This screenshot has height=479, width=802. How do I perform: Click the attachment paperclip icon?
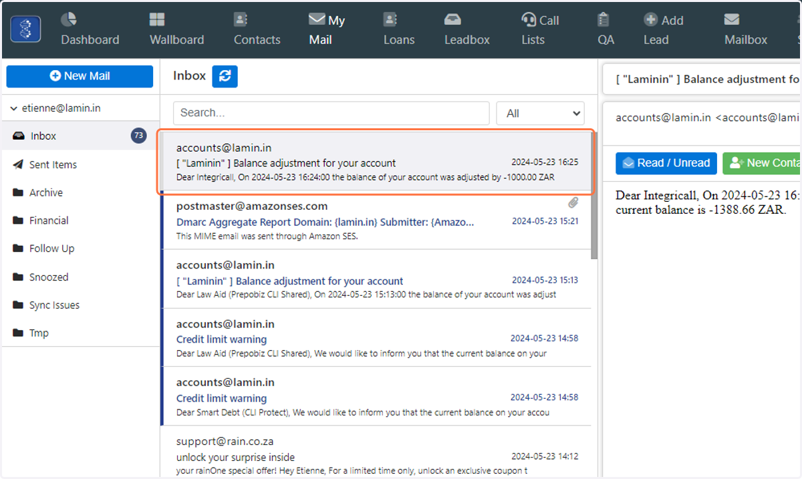(573, 202)
